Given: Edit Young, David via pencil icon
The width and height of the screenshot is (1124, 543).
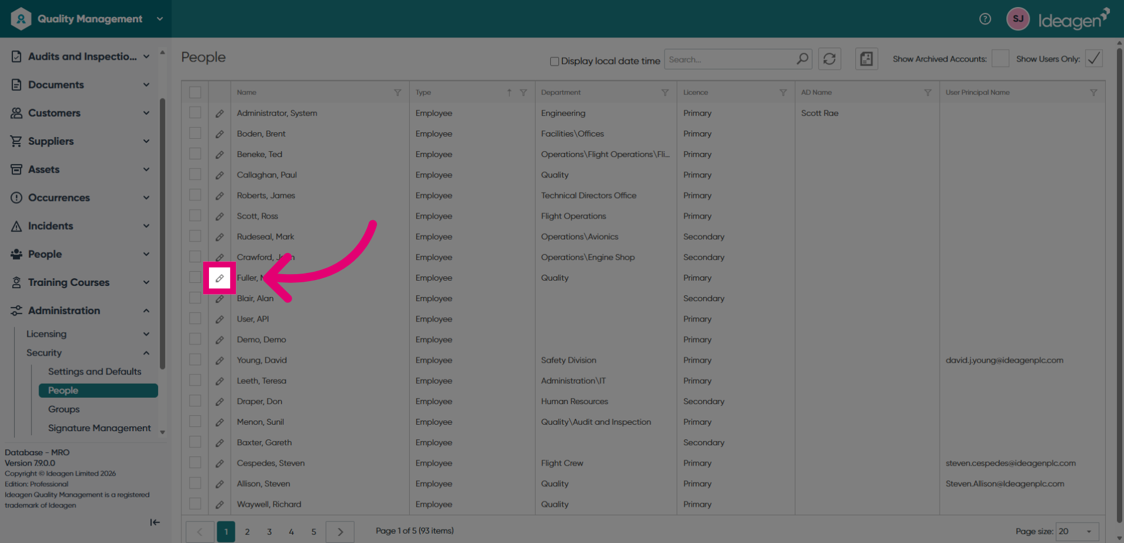Looking at the screenshot, I should point(220,361).
